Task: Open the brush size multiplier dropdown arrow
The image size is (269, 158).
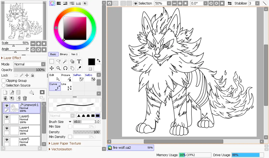Action: [70, 122]
